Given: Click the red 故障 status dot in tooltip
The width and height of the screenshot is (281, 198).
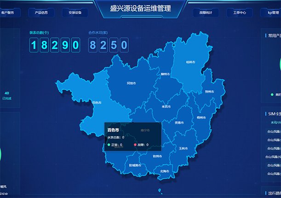Looking at the screenshot, I should tap(135, 145).
